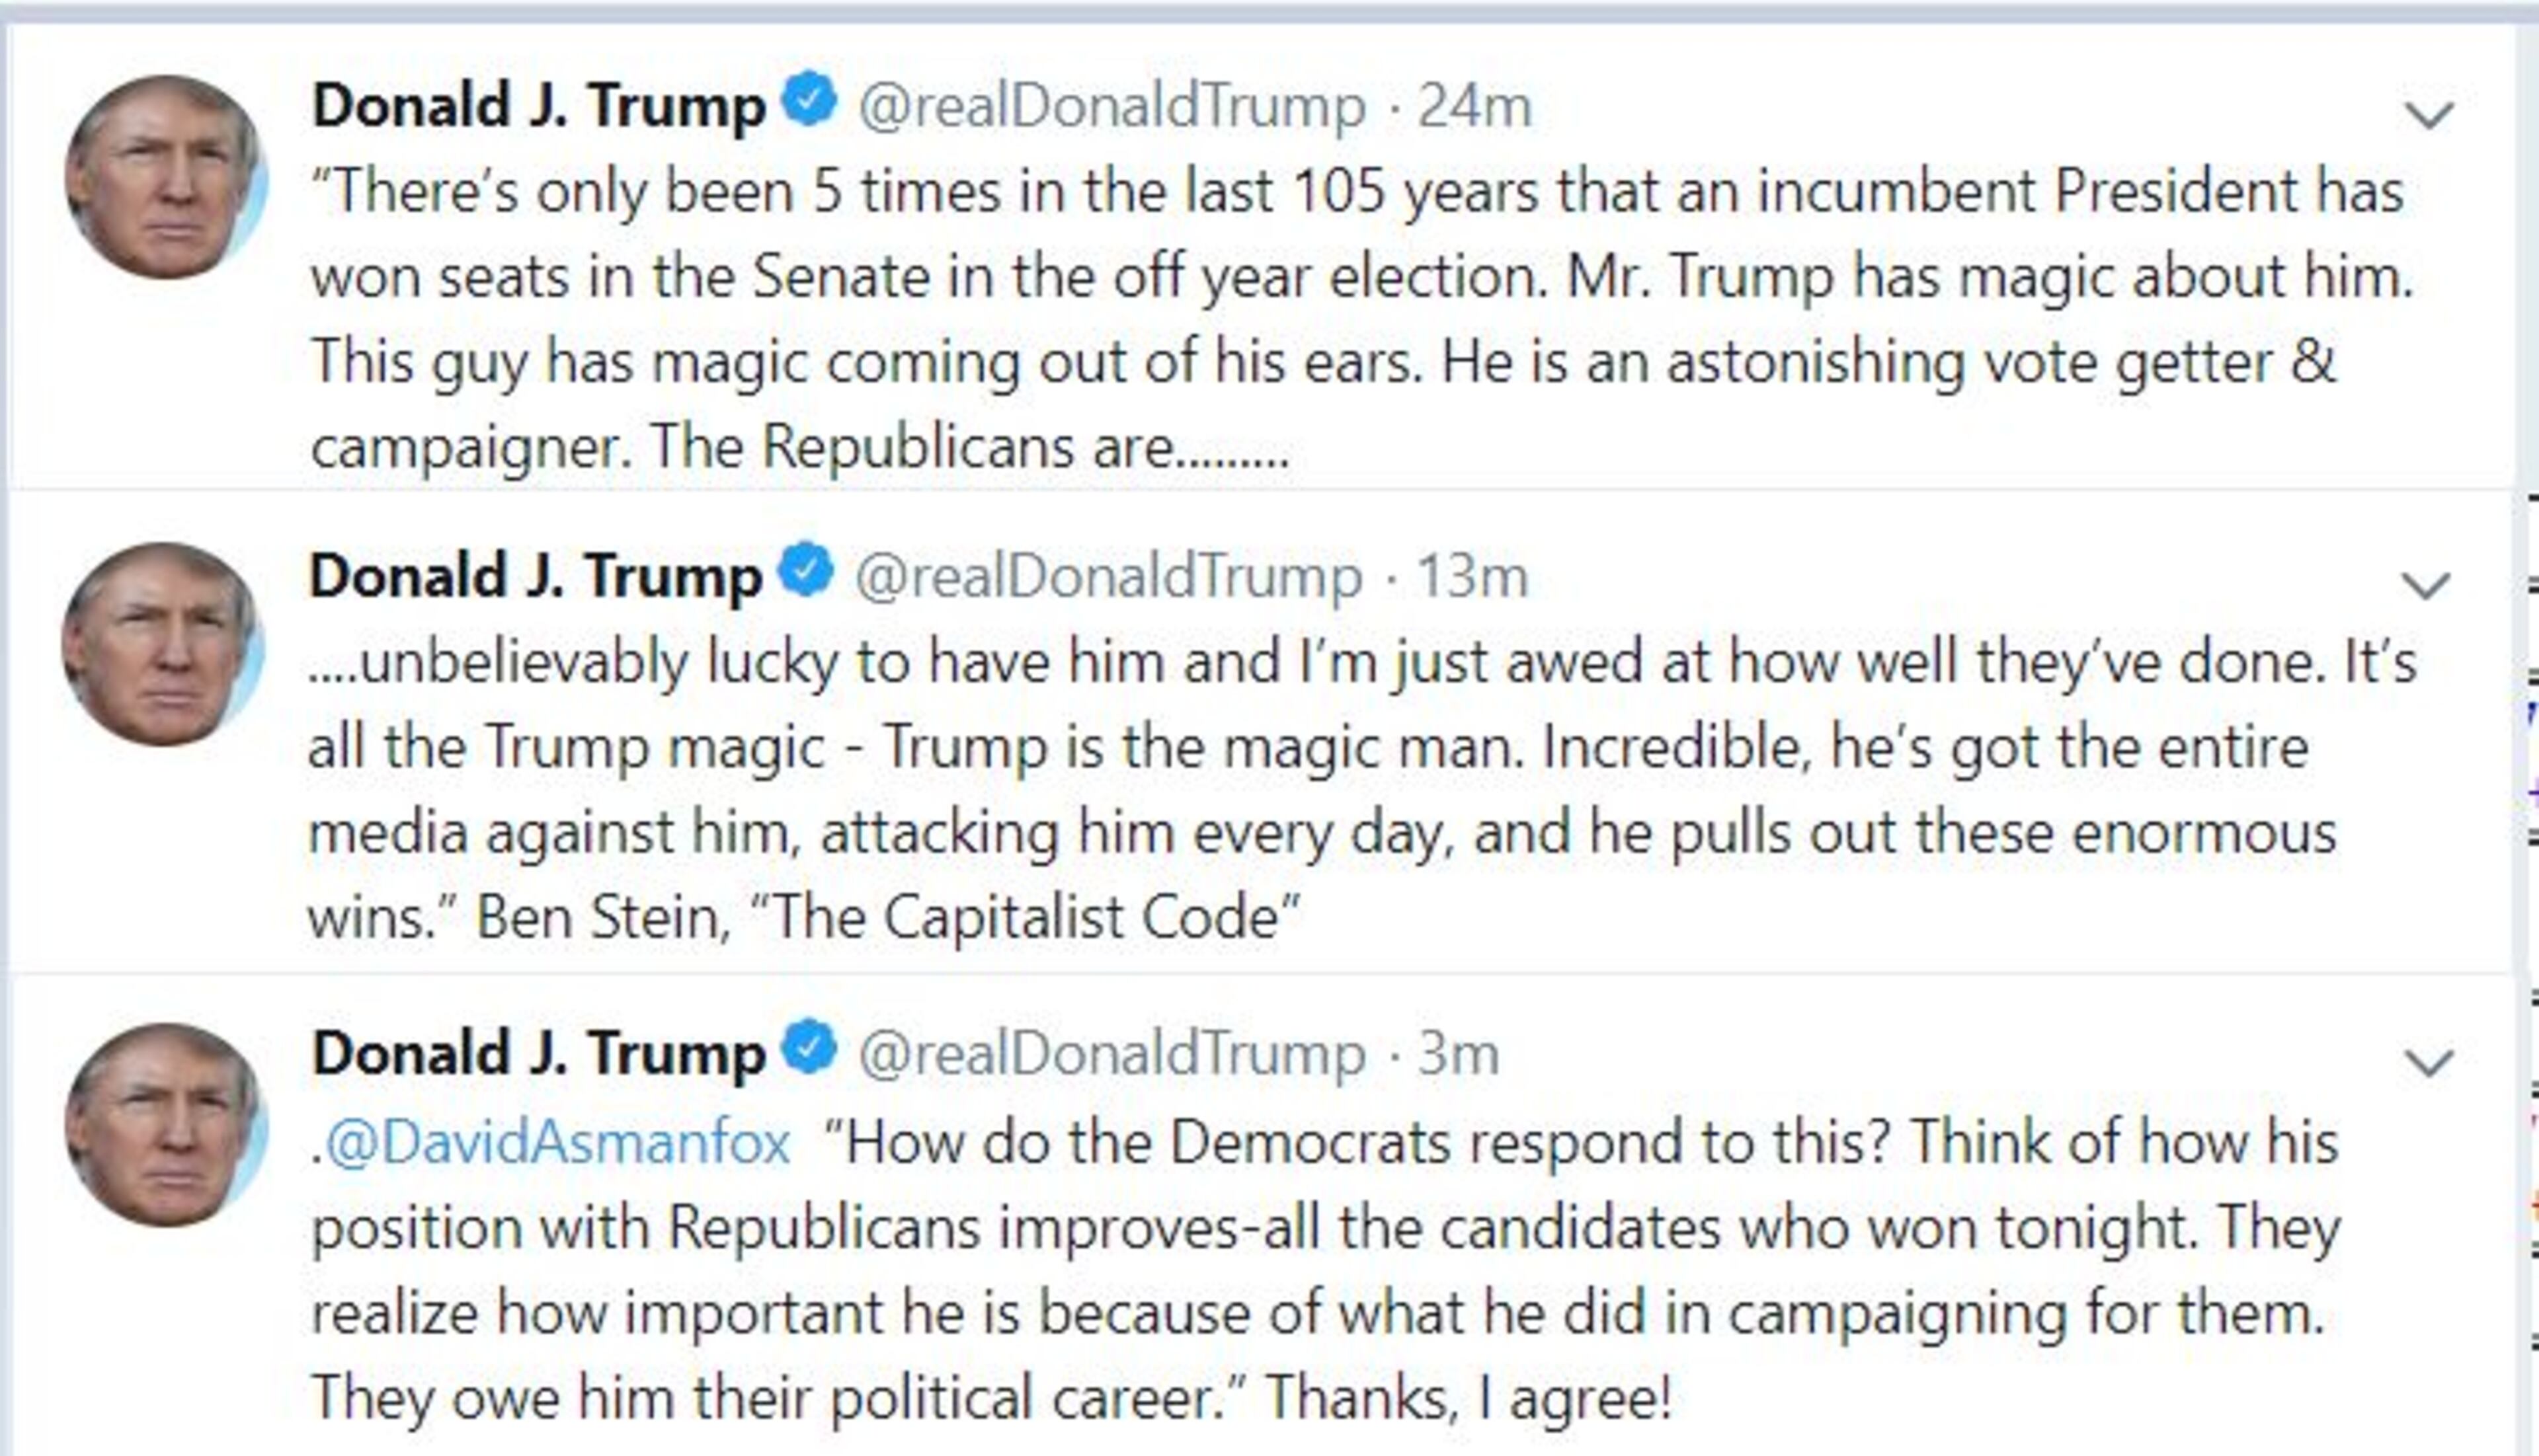The height and width of the screenshot is (1456, 2539).
Task: Open the 24m timestamp permalink
Action: 1474,106
